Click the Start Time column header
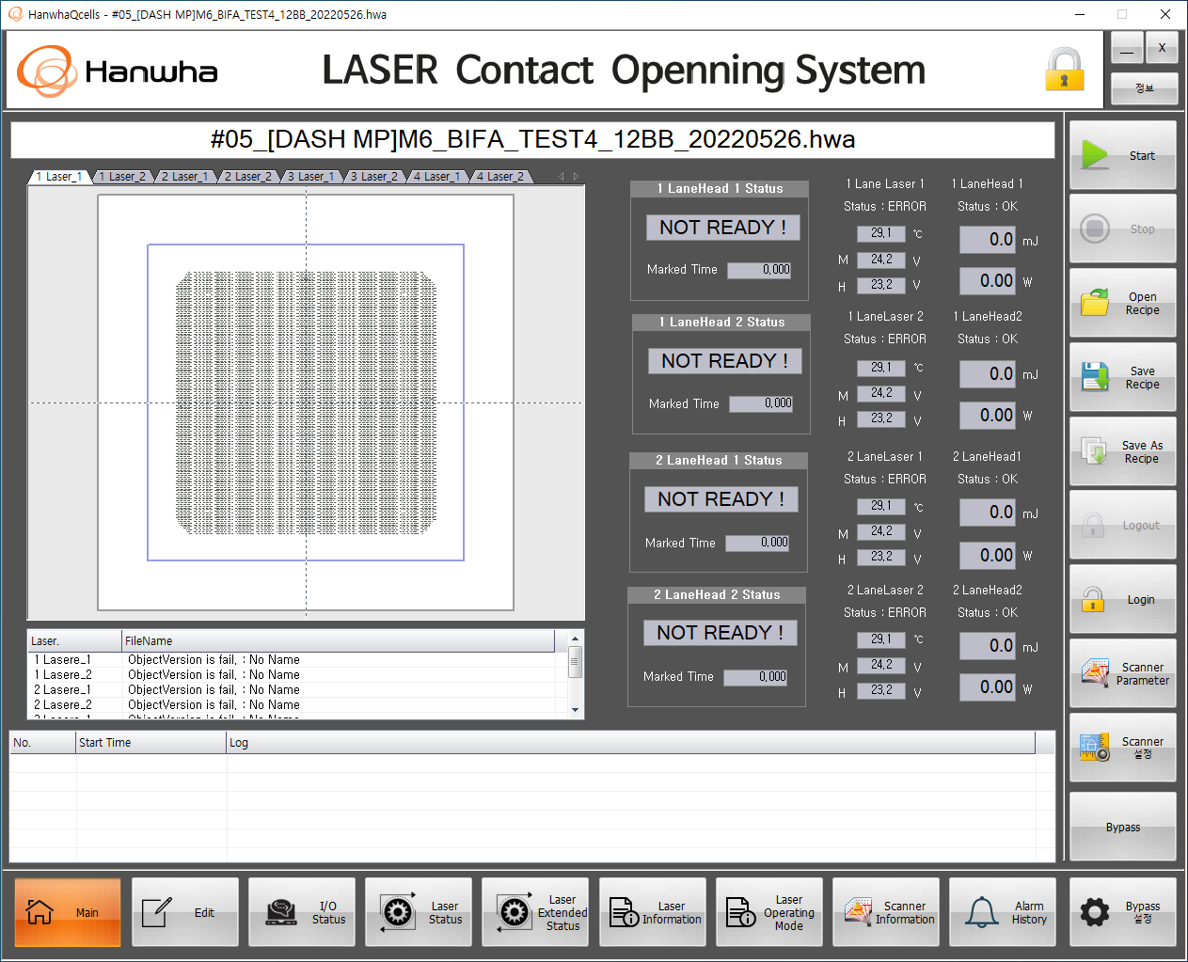The height and width of the screenshot is (962, 1188). pos(151,743)
